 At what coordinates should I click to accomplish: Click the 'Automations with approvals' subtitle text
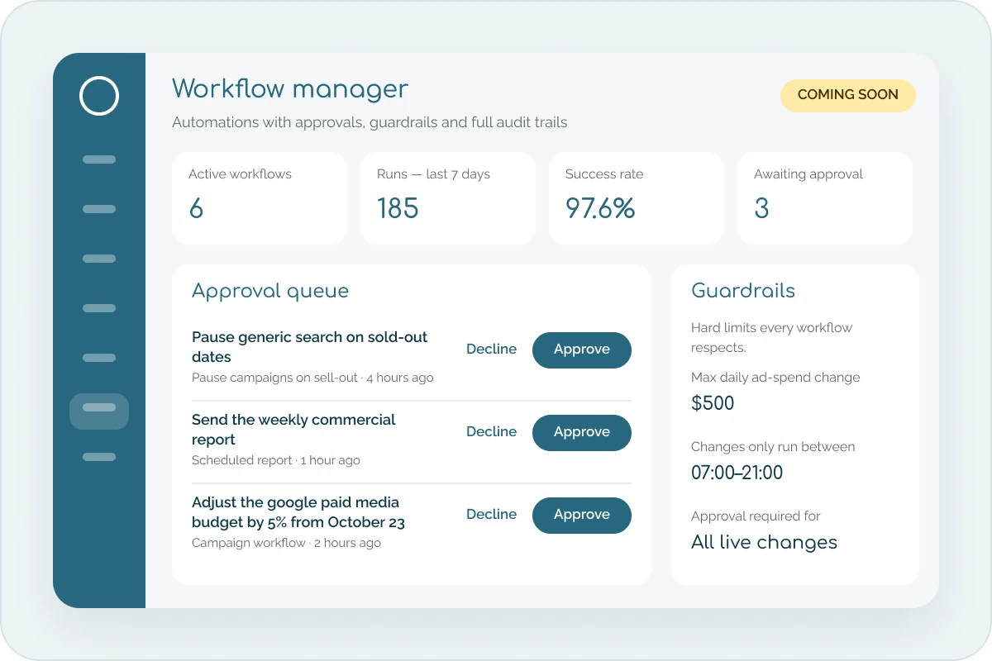click(x=370, y=122)
